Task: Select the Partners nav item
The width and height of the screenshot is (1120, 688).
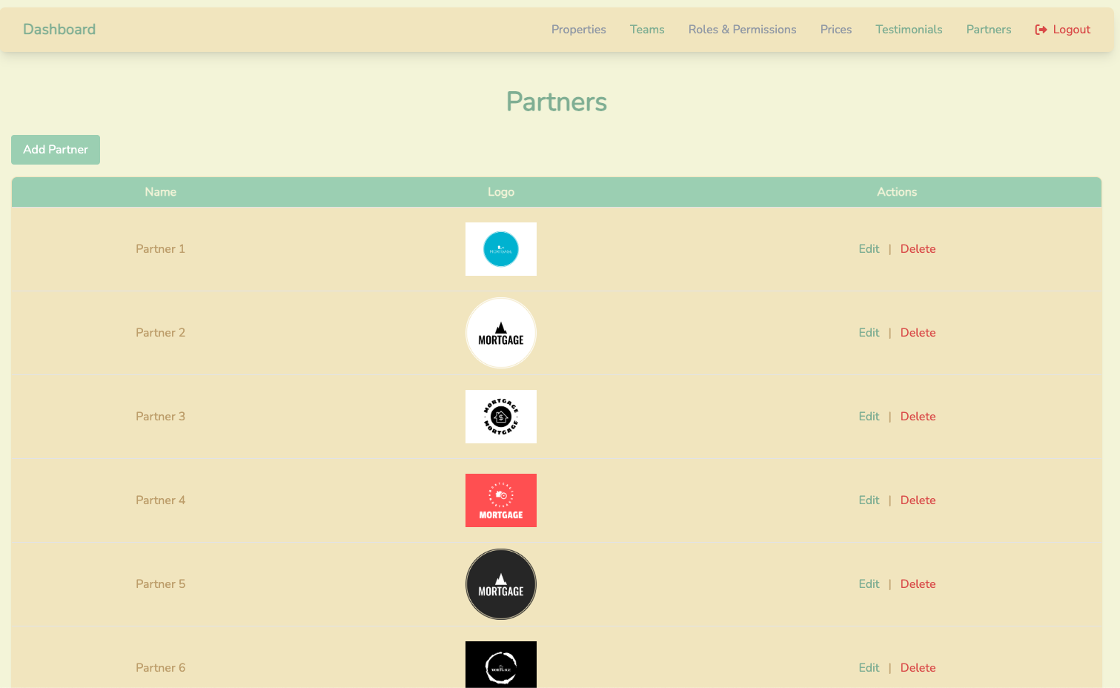Action: (x=988, y=30)
